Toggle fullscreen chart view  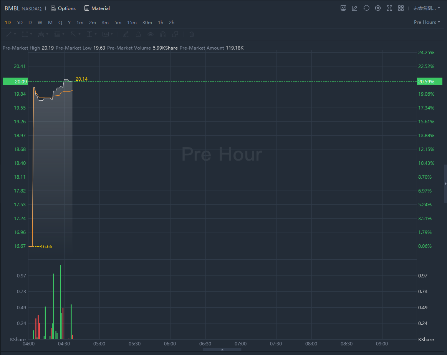tap(389, 8)
